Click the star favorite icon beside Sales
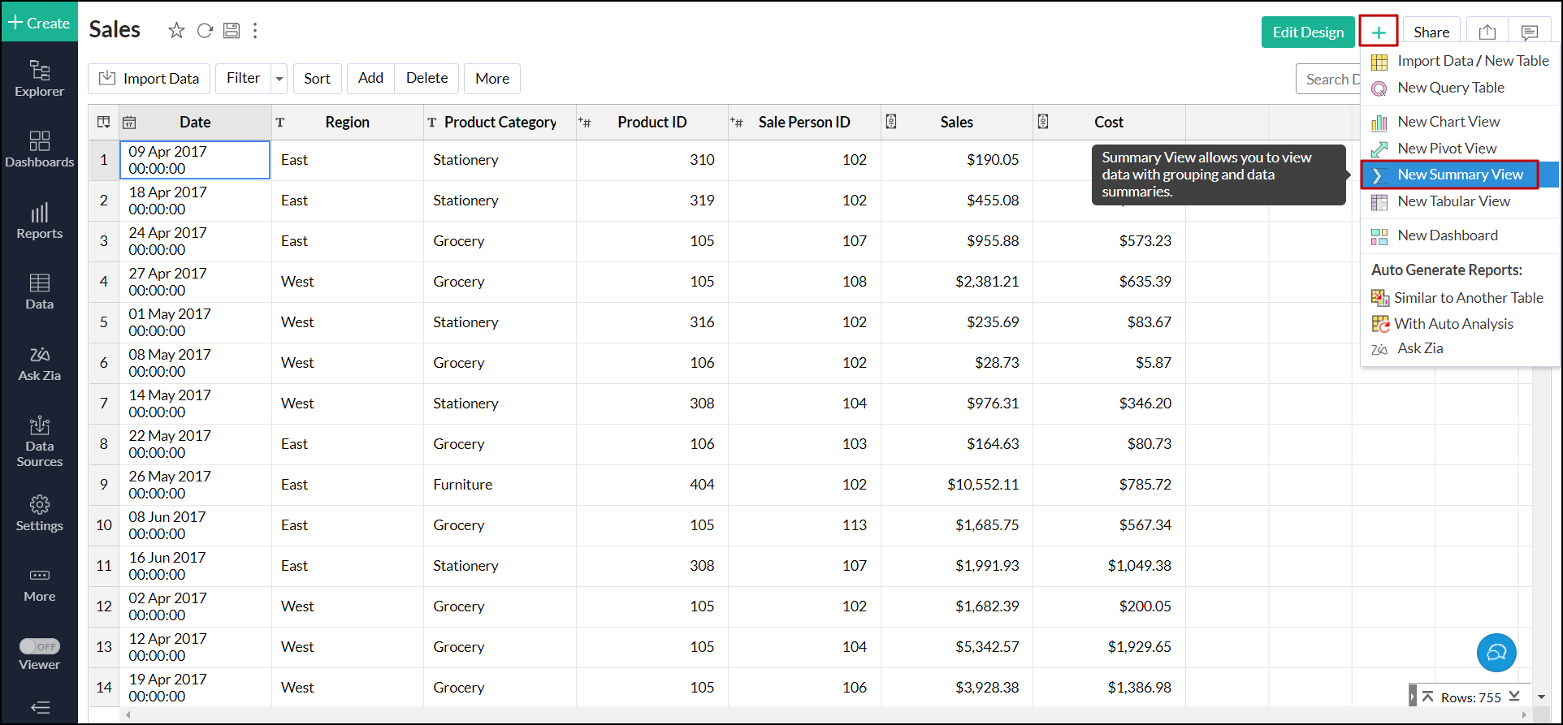This screenshot has height=725, width=1563. [176, 31]
